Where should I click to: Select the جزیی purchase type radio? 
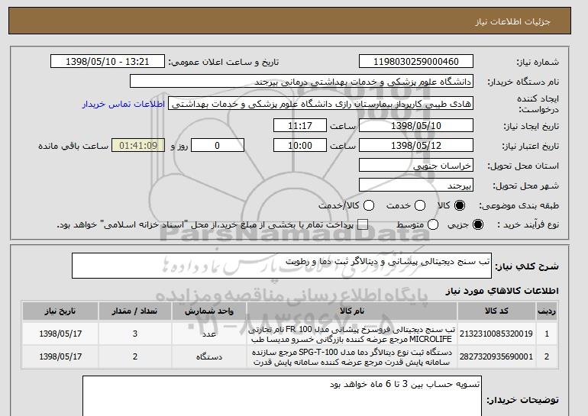click(478, 225)
